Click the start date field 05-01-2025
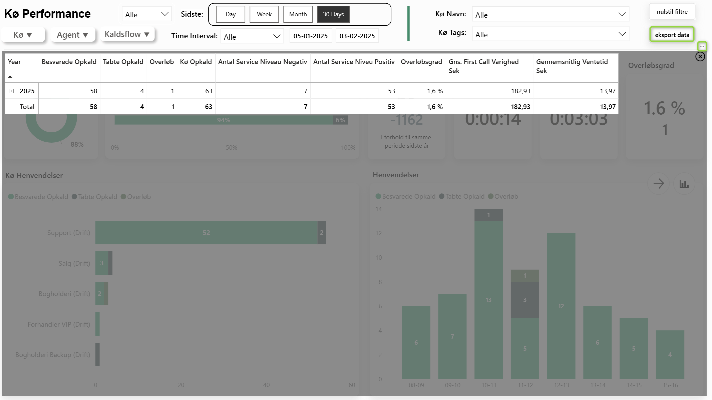 tap(310, 36)
